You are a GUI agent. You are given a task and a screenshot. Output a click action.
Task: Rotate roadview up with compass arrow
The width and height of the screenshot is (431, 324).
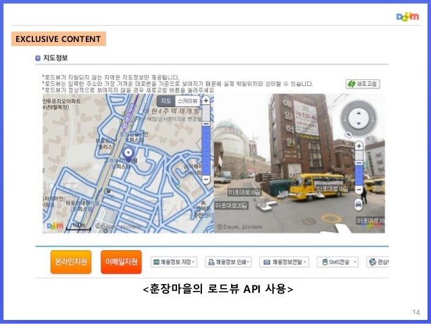tap(359, 113)
